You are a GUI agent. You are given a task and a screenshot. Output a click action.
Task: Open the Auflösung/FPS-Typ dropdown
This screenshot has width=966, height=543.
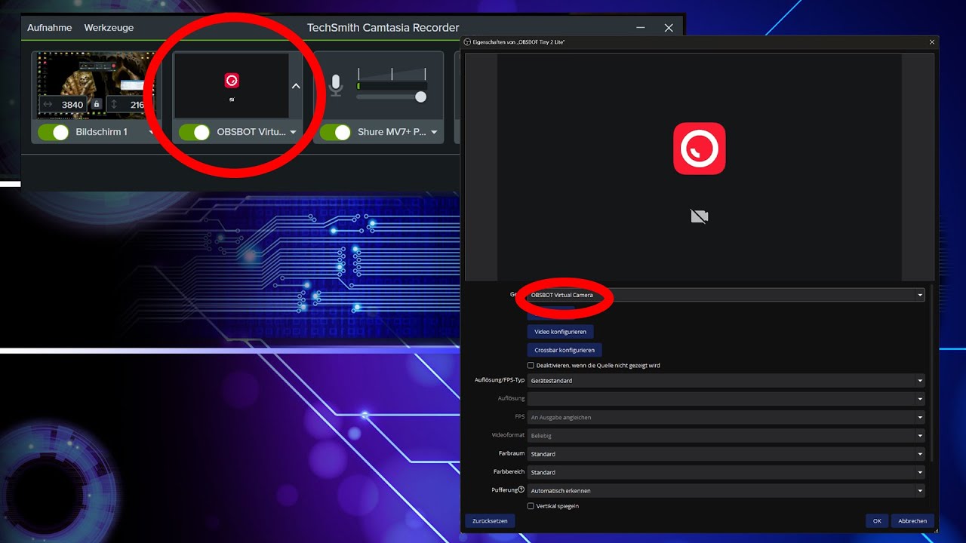pos(726,381)
